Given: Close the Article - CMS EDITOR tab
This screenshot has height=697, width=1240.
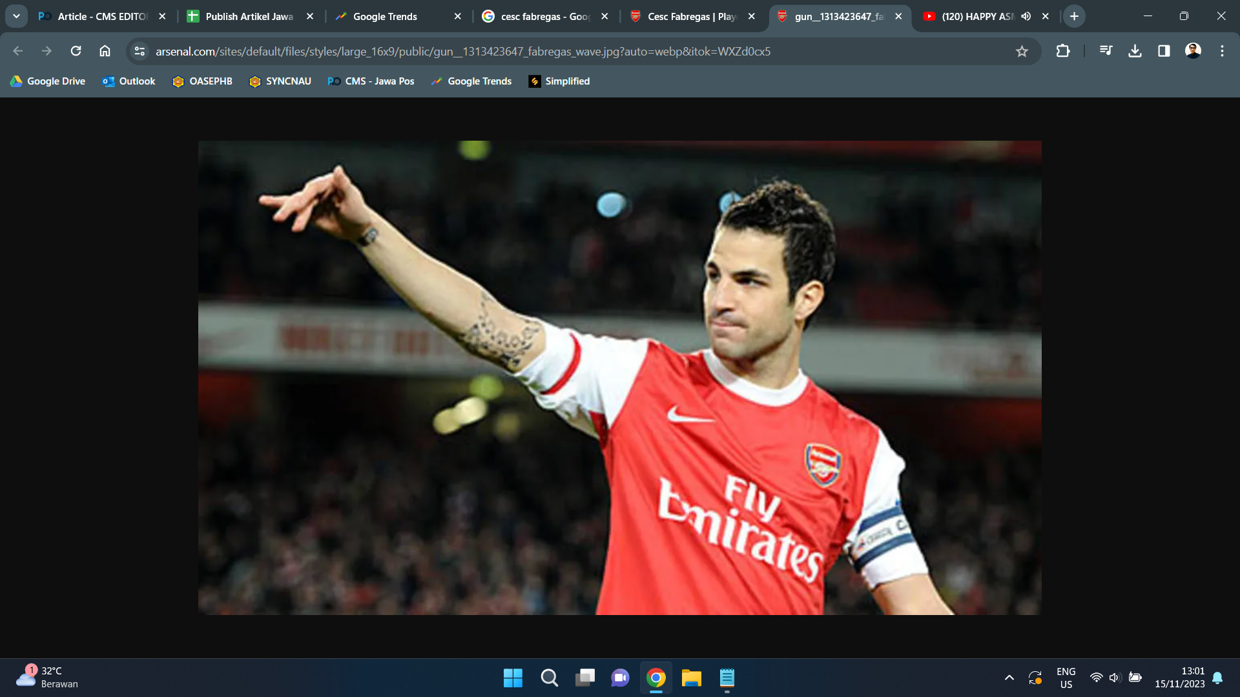Looking at the screenshot, I should click(162, 16).
